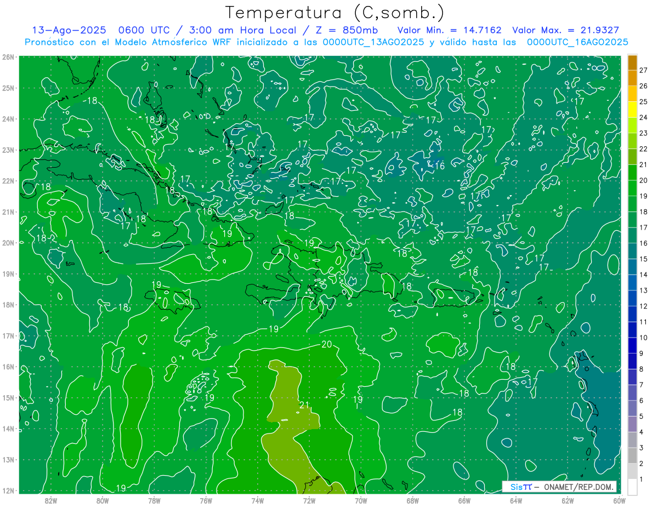The width and height of the screenshot is (658, 508).
Task: Click the title "Temperatura (C,somb.)"
Action: click(334, 13)
